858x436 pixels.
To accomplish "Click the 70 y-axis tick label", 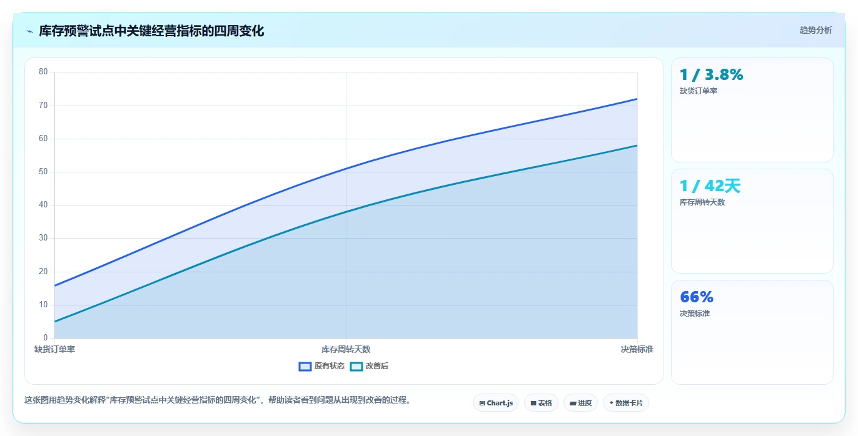I will click(43, 105).
